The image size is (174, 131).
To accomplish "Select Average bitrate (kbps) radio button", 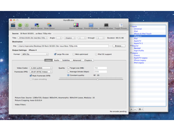I will [x=68, y=71].
